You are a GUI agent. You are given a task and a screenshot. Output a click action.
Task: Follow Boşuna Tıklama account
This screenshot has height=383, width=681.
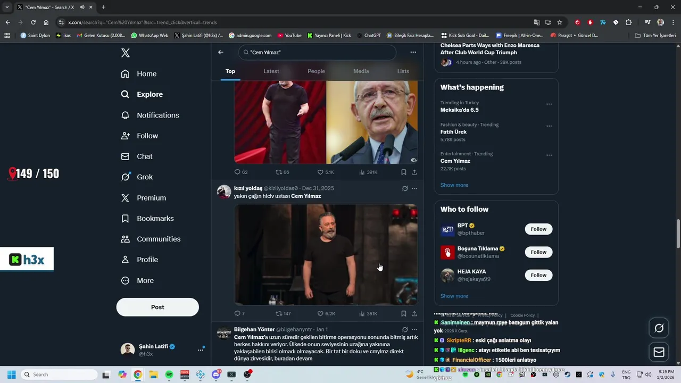[x=538, y=252]
